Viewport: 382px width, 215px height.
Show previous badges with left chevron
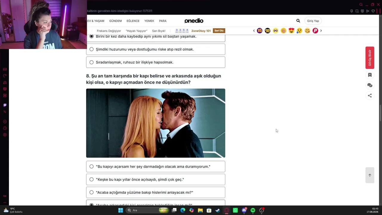254,30
